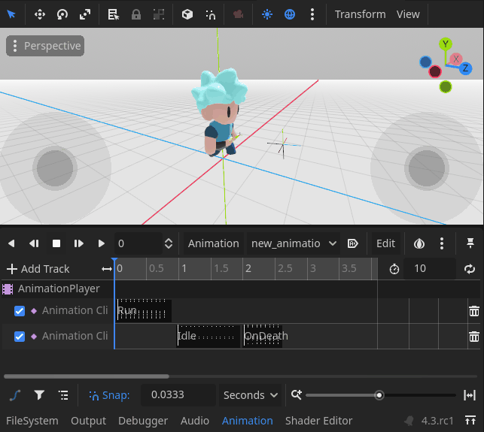The image size is (484, 432).
Task: Select the AnimationPlayer track group
Action: (59, 289)
